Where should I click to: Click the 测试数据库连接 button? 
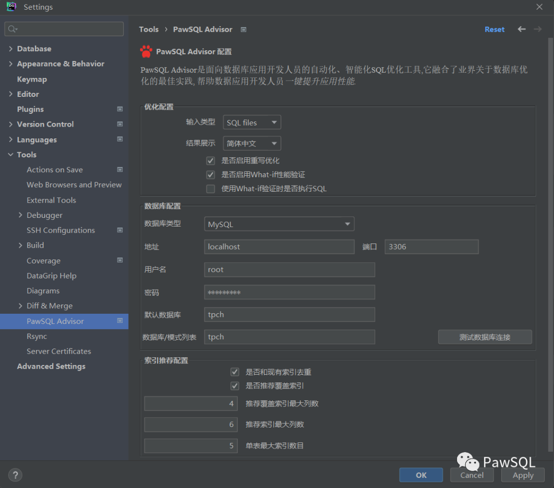coord(485,337)
